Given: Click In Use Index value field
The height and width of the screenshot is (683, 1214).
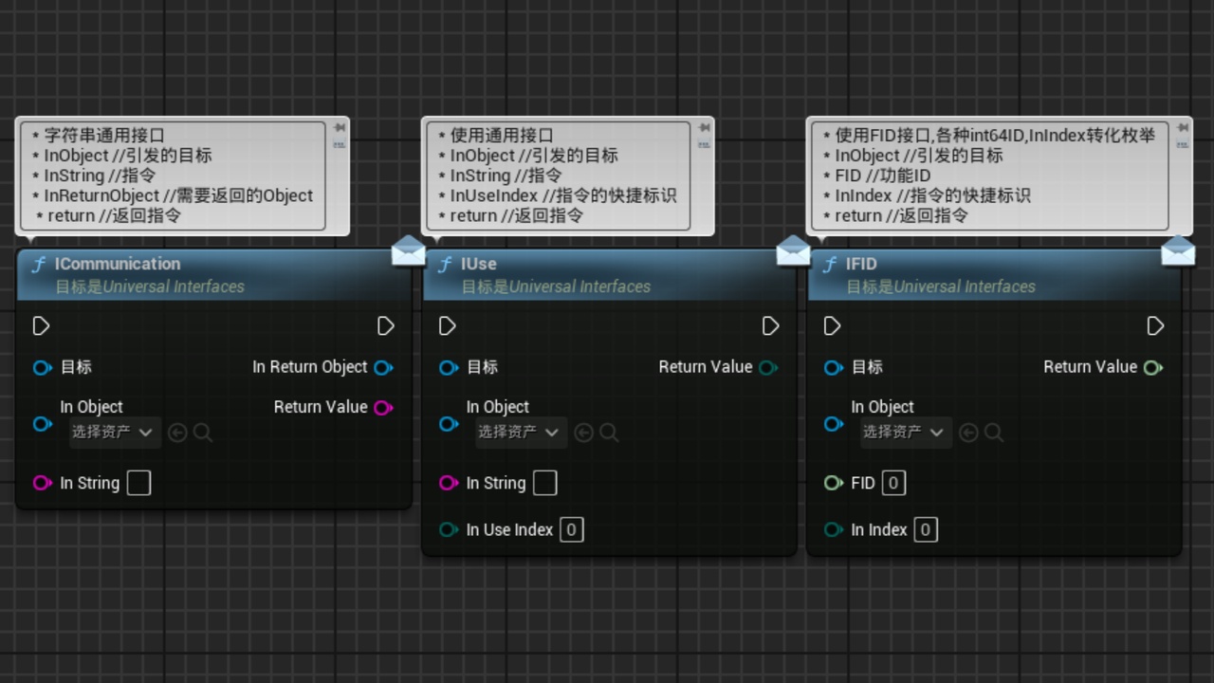Looking at the screenshot, I should point(571,530).
